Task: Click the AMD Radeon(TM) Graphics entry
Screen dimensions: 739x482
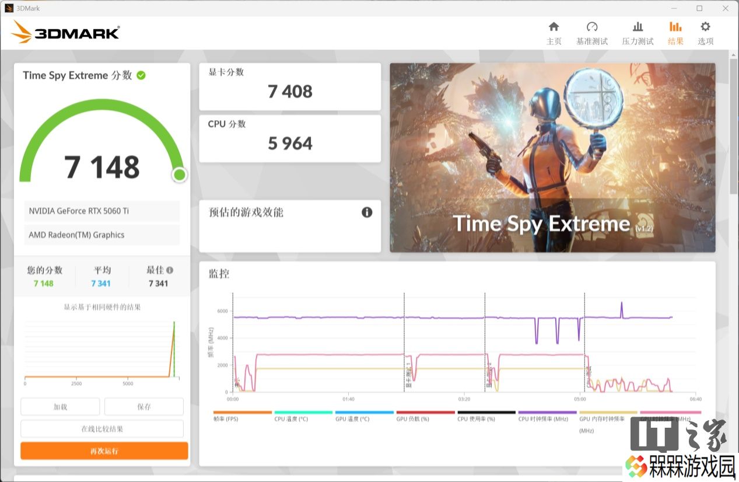Action: [102, 235]
